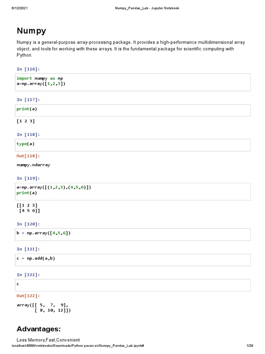Viewport: 265px width, 354px height.
Task: Click the Advantages heading
Action: tap(39, 328)
